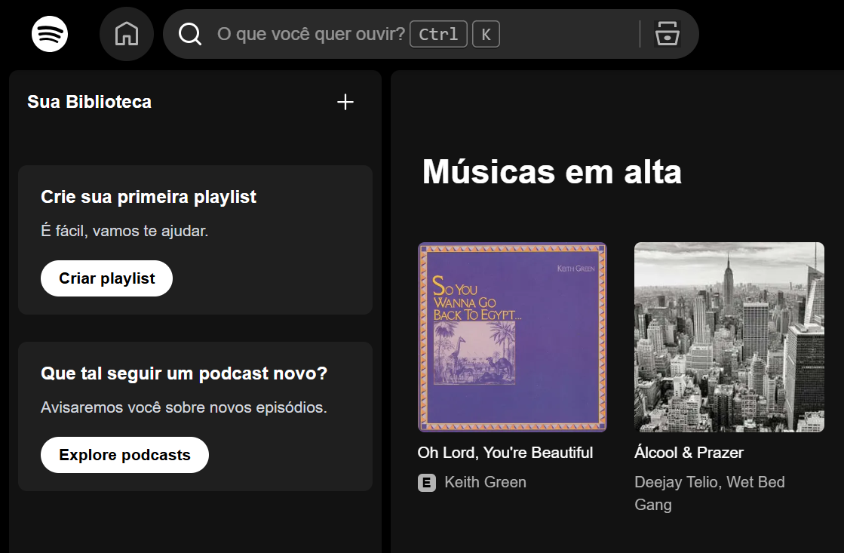Click the Ctrl shortcut key hint

point(438,34)
